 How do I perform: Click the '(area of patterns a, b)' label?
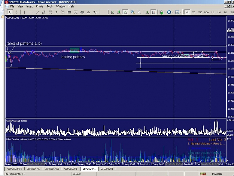tap(24, 44)
